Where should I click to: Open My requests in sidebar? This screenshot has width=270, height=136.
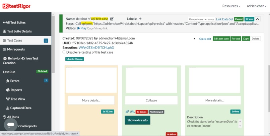tap(14, 49)
